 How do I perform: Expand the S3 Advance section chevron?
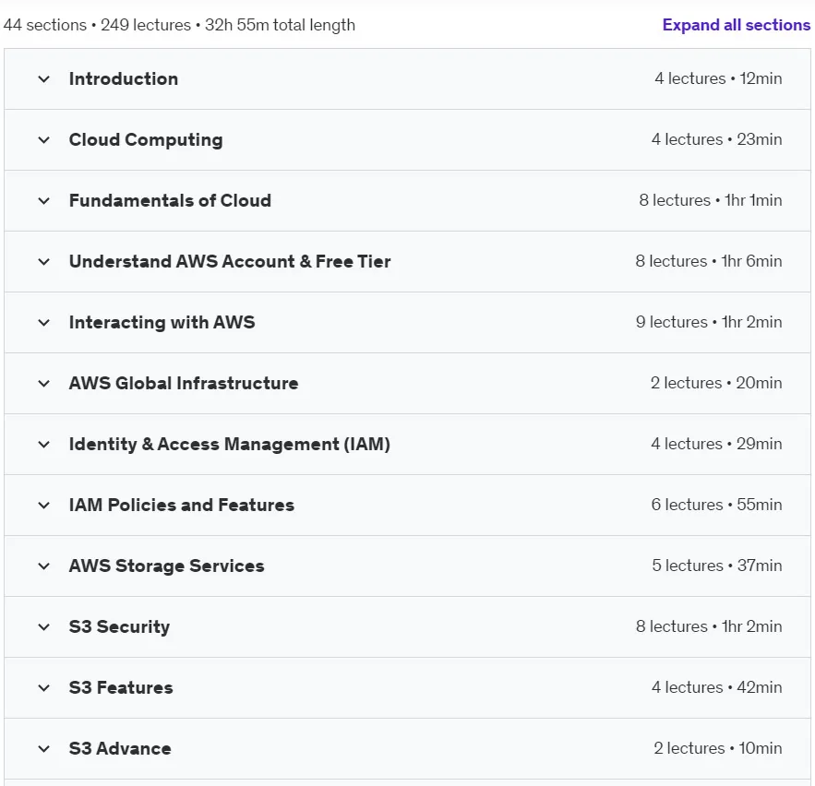[44, 748]
